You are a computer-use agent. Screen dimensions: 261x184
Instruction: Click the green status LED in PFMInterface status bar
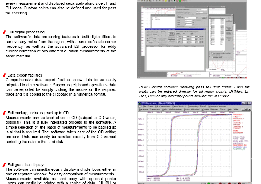coord(209,183)
